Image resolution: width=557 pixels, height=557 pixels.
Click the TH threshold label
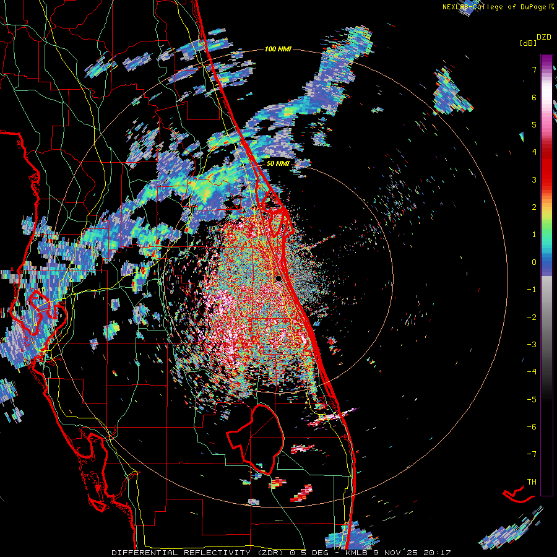click(532, 482)
